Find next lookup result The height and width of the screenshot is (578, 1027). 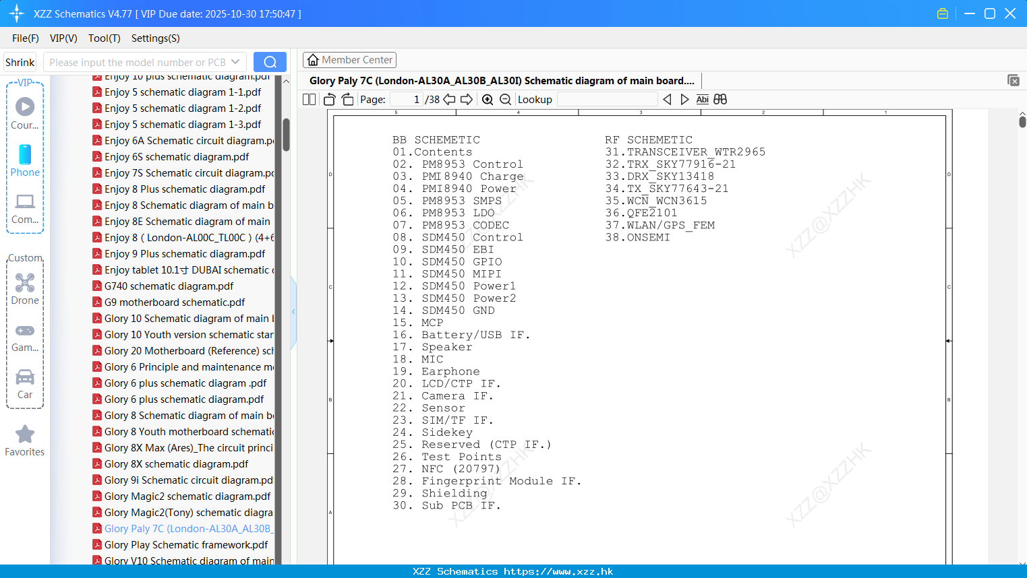coord(684,99)
